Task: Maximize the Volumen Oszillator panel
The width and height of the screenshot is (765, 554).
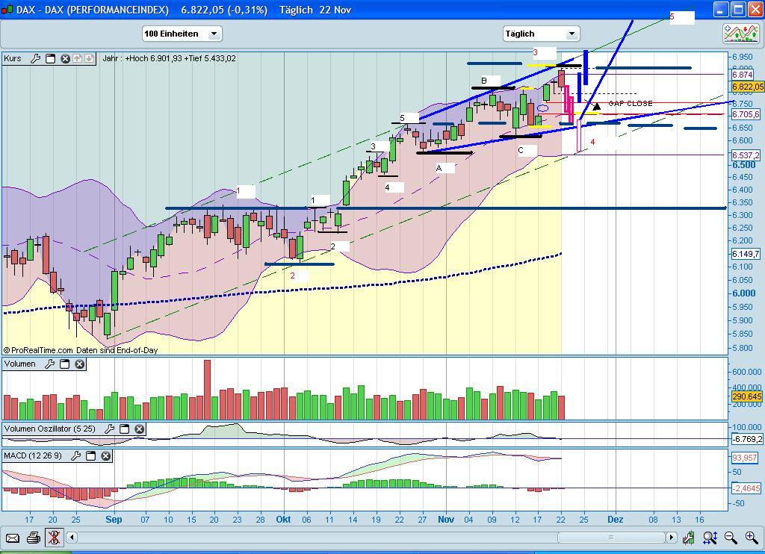Action: [125, 429]
